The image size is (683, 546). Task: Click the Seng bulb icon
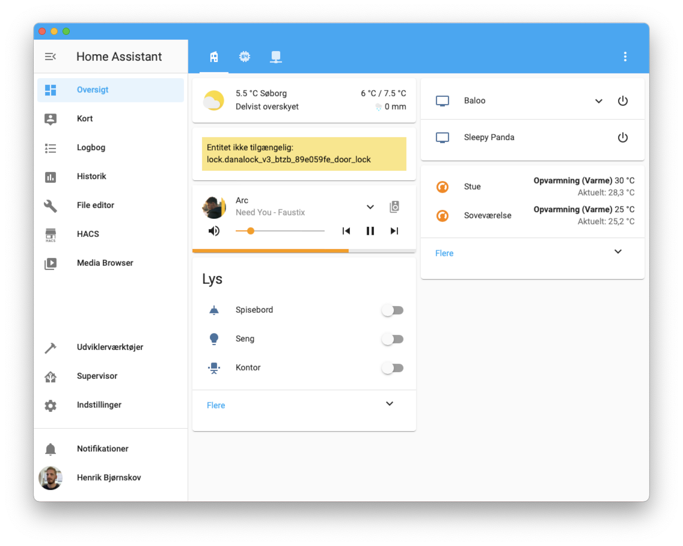(214, 339)
